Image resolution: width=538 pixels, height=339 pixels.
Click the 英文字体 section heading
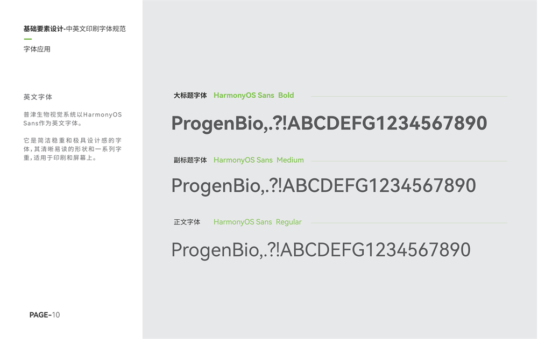coord(38,97)
